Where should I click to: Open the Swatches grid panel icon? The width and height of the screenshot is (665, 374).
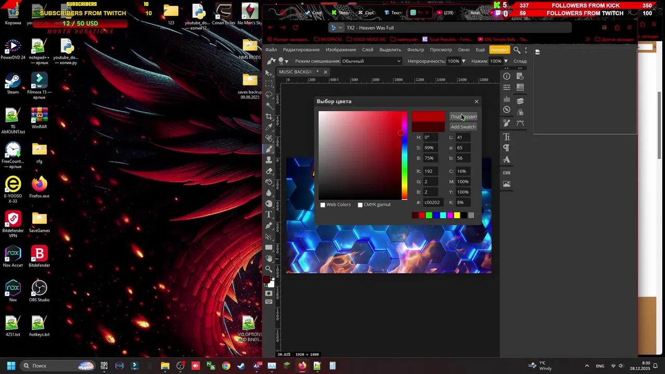click(520, 87)
